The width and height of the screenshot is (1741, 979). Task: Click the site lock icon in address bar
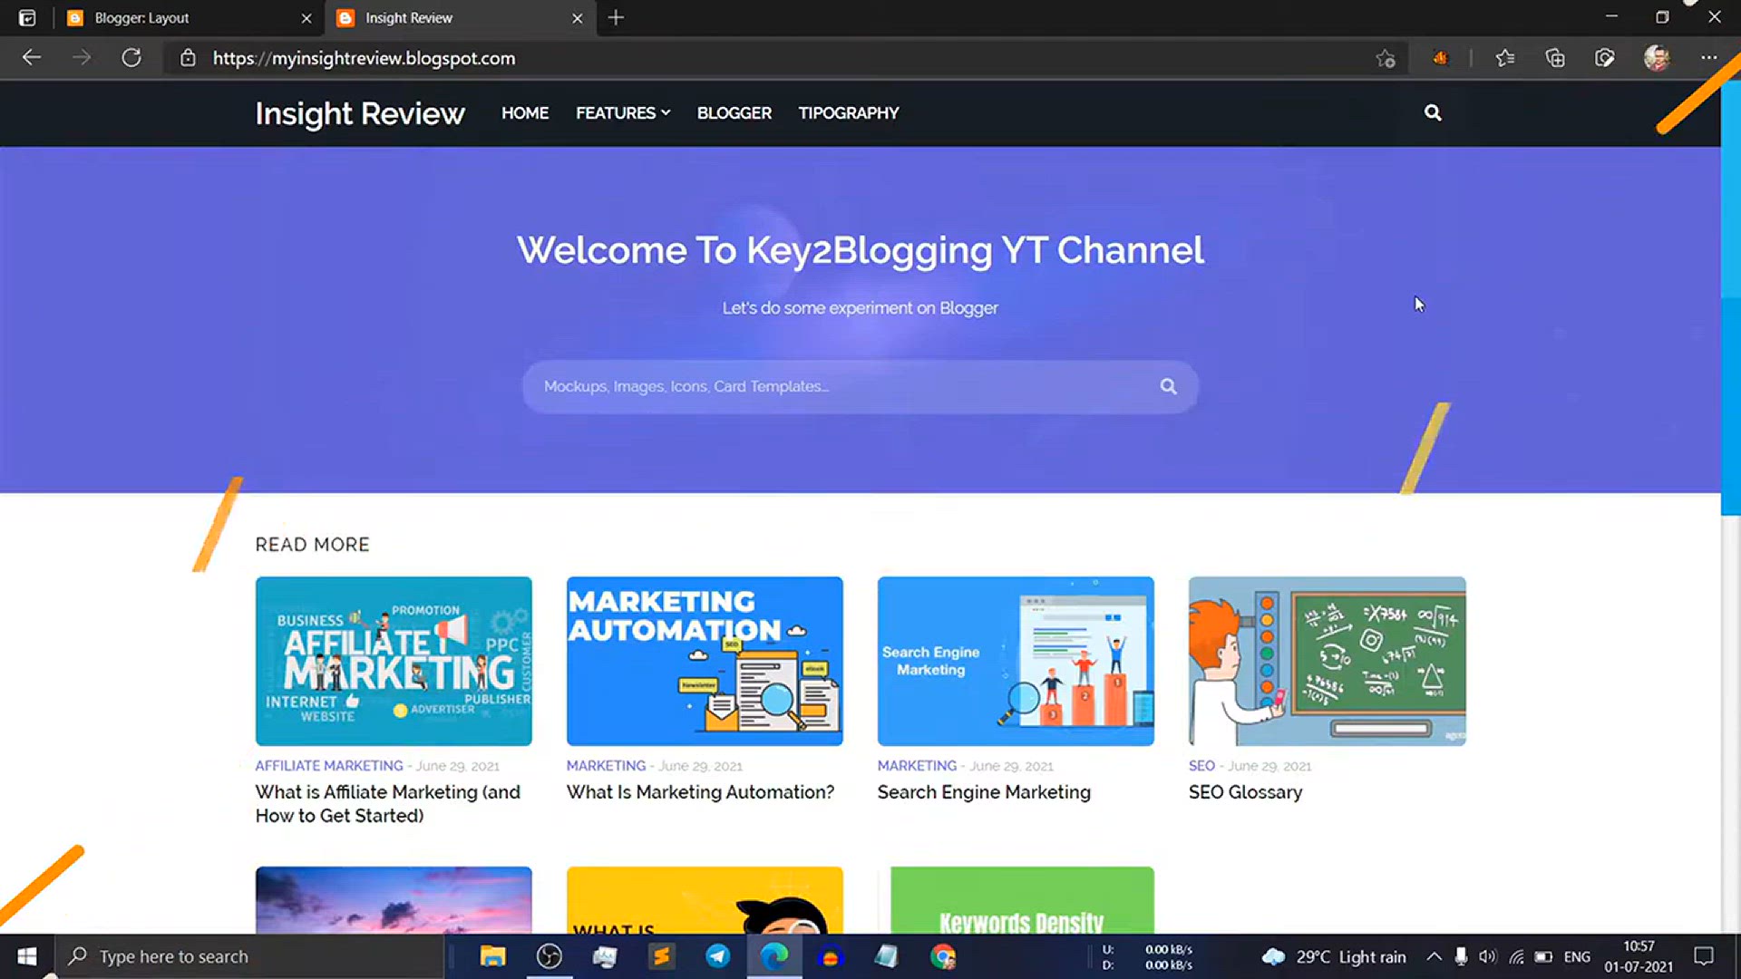[188, 58]
